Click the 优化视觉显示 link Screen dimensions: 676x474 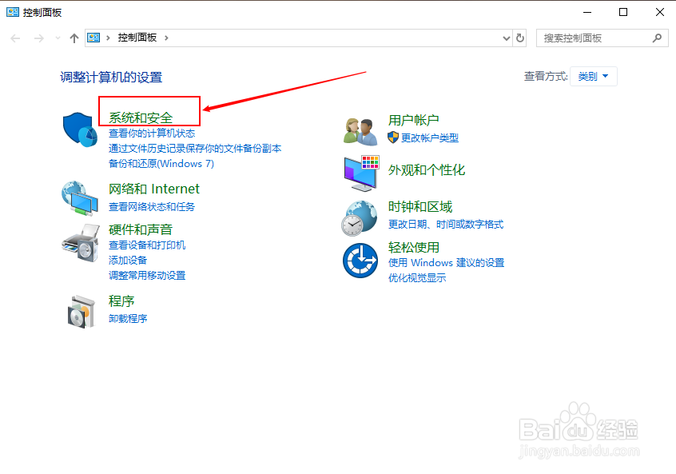(417, 277)
